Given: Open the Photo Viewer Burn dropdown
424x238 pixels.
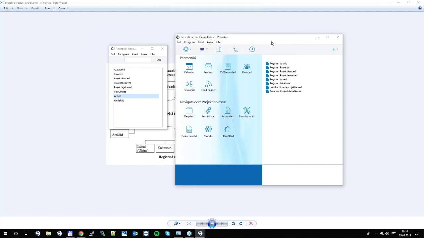Looking at the screenshot, I should (x=50, y=8).
